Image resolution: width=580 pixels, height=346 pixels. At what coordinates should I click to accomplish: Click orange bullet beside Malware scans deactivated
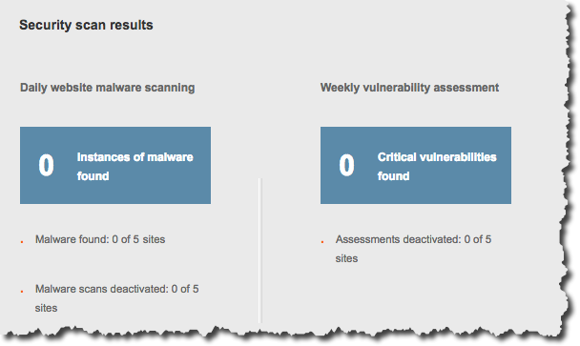[22, 292]
